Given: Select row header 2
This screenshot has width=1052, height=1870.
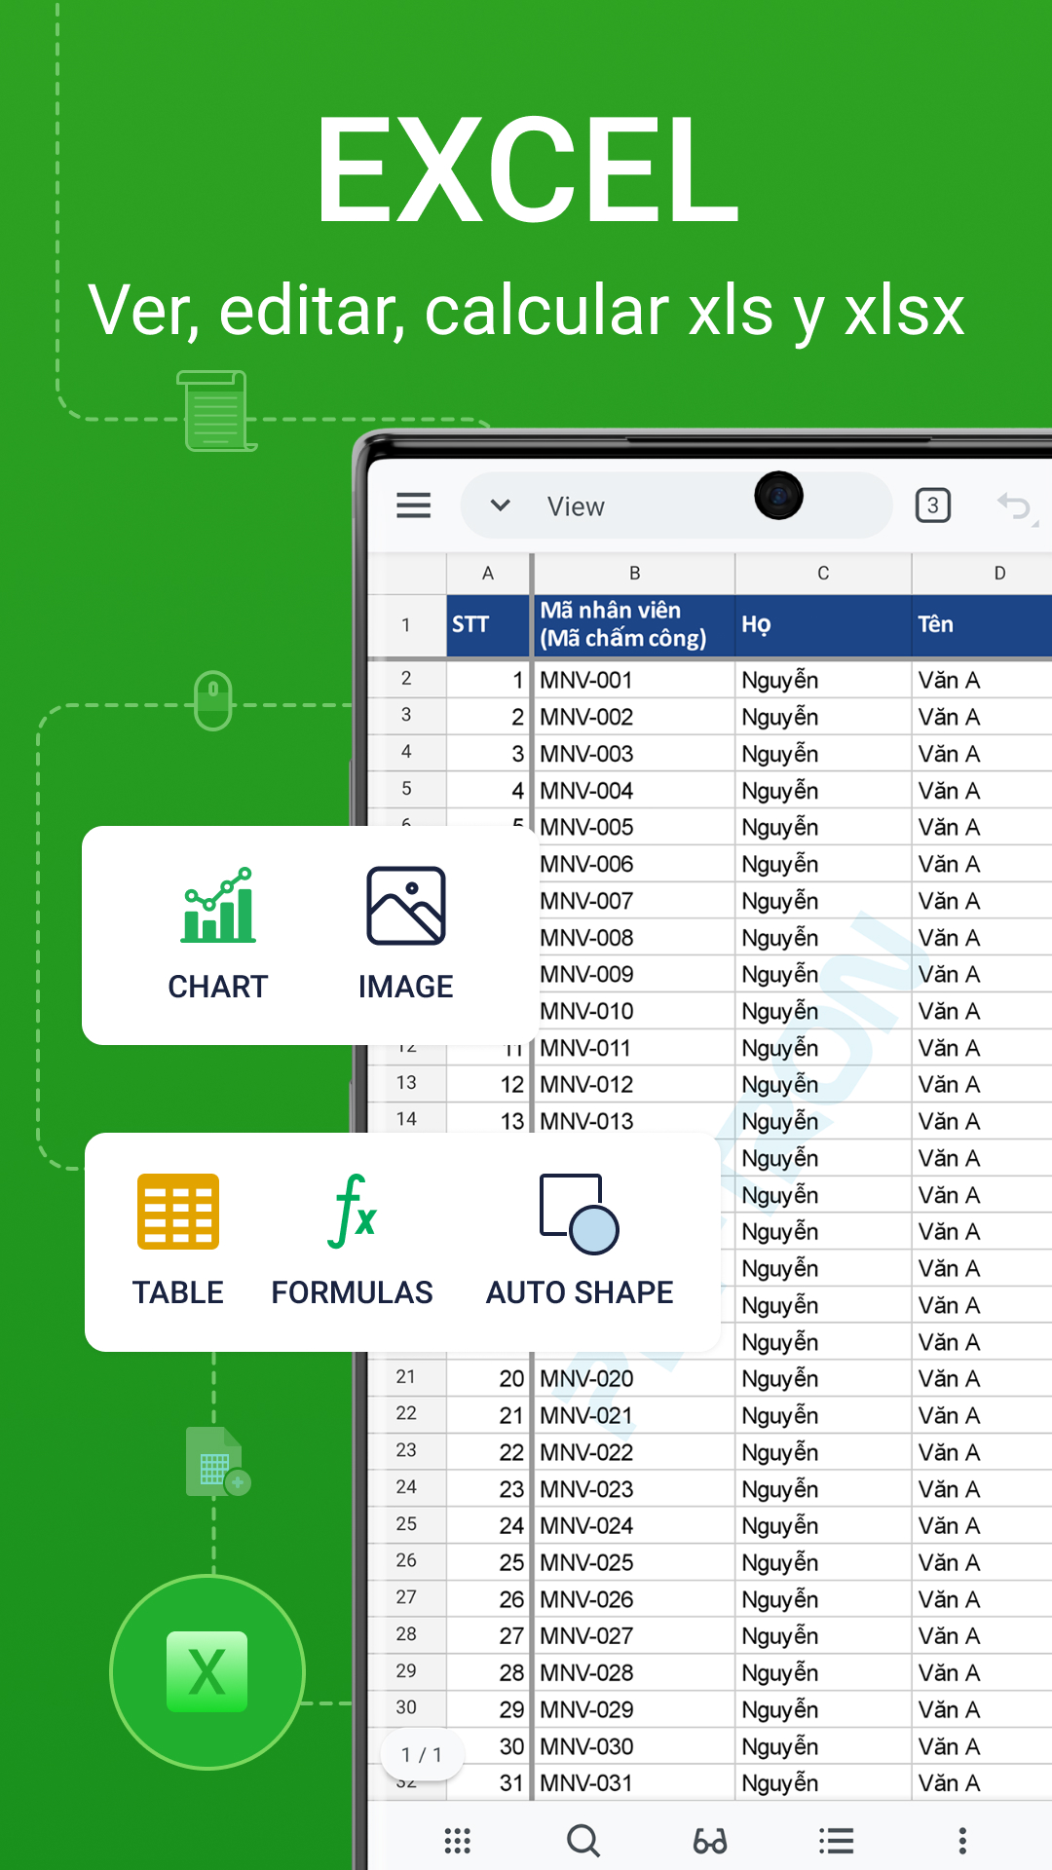Looking at the screenshot, I should pos(406,679).
